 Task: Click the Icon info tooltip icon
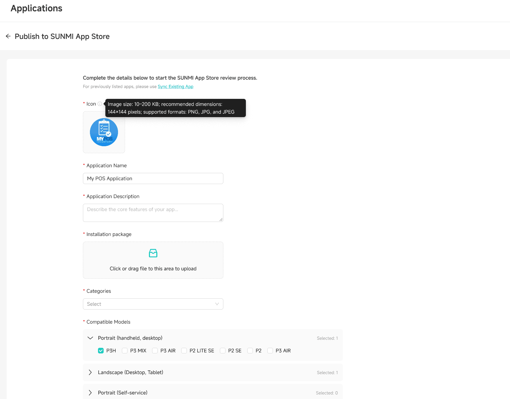[x=100, y=104]
